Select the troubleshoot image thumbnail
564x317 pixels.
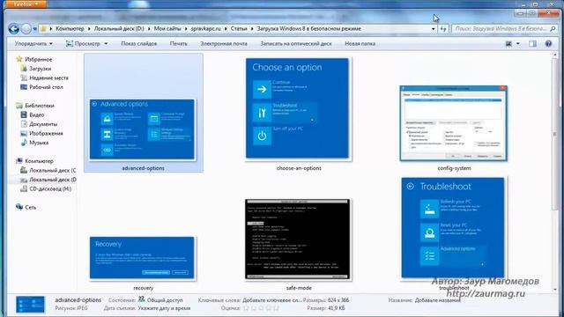click(x=453, y=227)
